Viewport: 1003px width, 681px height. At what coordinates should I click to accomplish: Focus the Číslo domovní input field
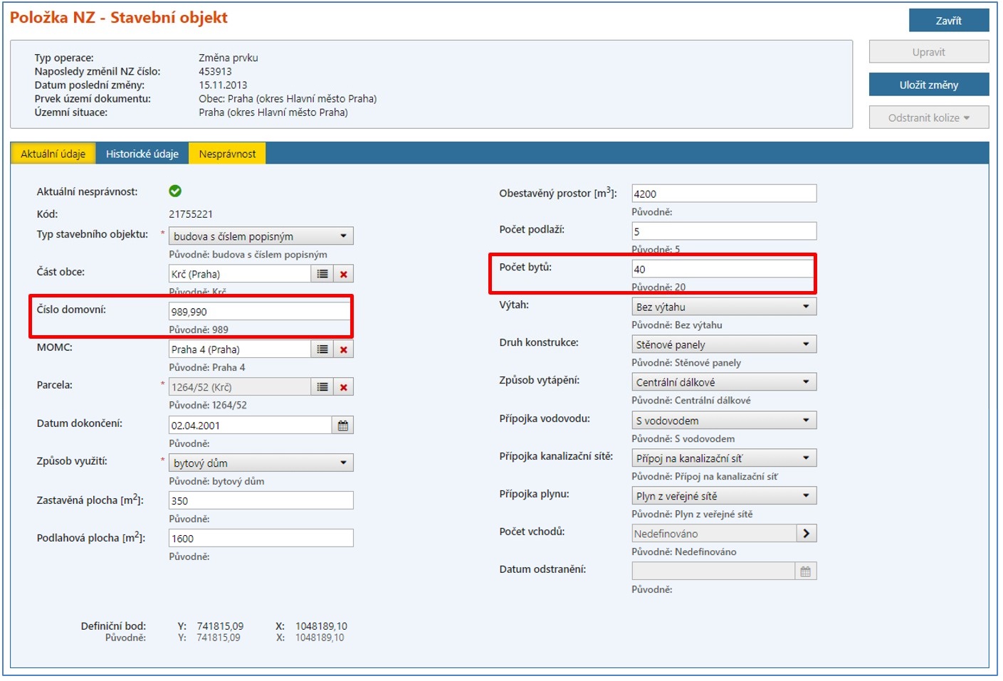coord(260,312)
